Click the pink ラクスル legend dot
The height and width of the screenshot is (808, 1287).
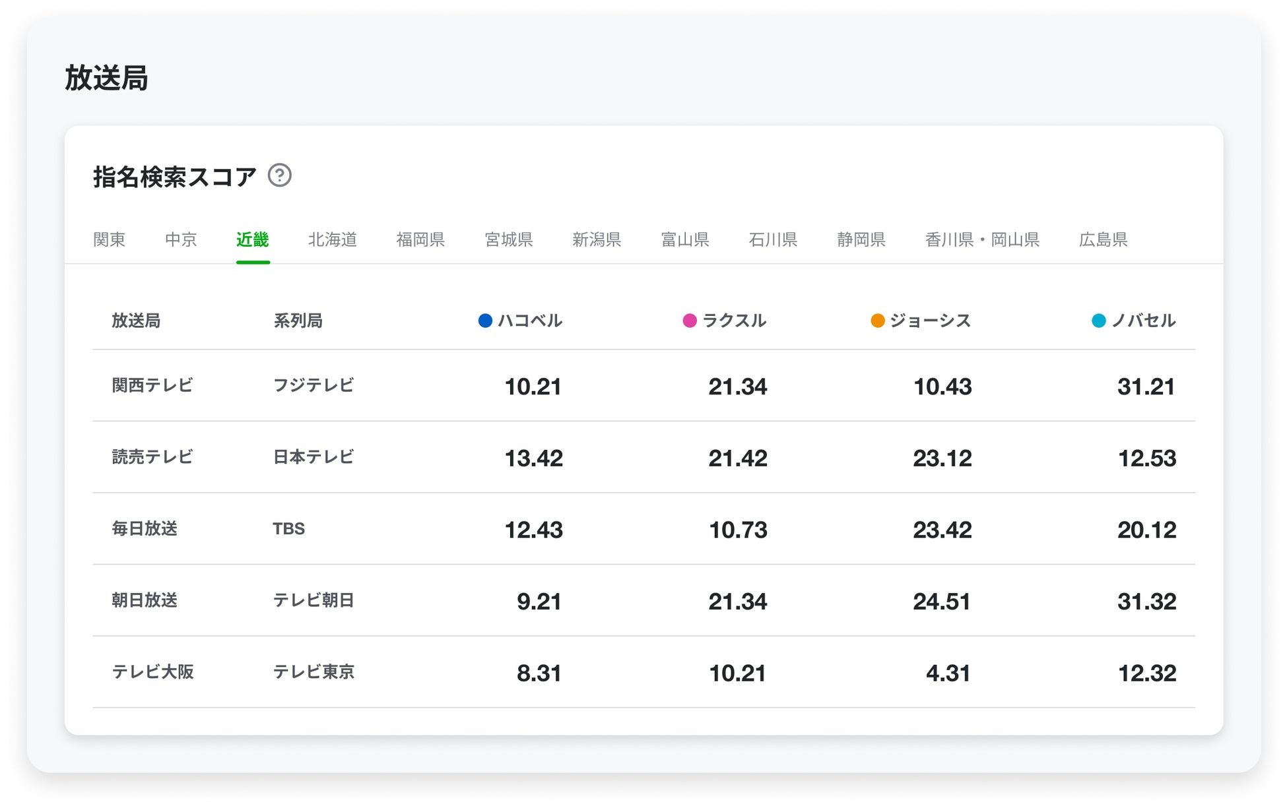tap(690, 321)
